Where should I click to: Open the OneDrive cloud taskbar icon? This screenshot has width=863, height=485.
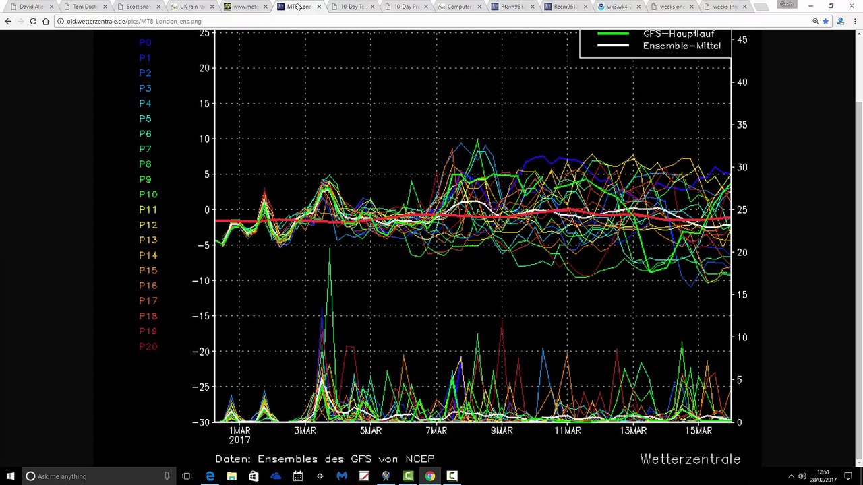[276, 476]
